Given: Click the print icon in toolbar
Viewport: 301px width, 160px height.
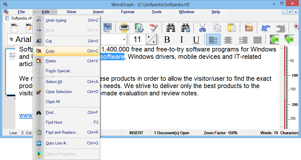Looking at the screenshot, I should tap(124, 28).
